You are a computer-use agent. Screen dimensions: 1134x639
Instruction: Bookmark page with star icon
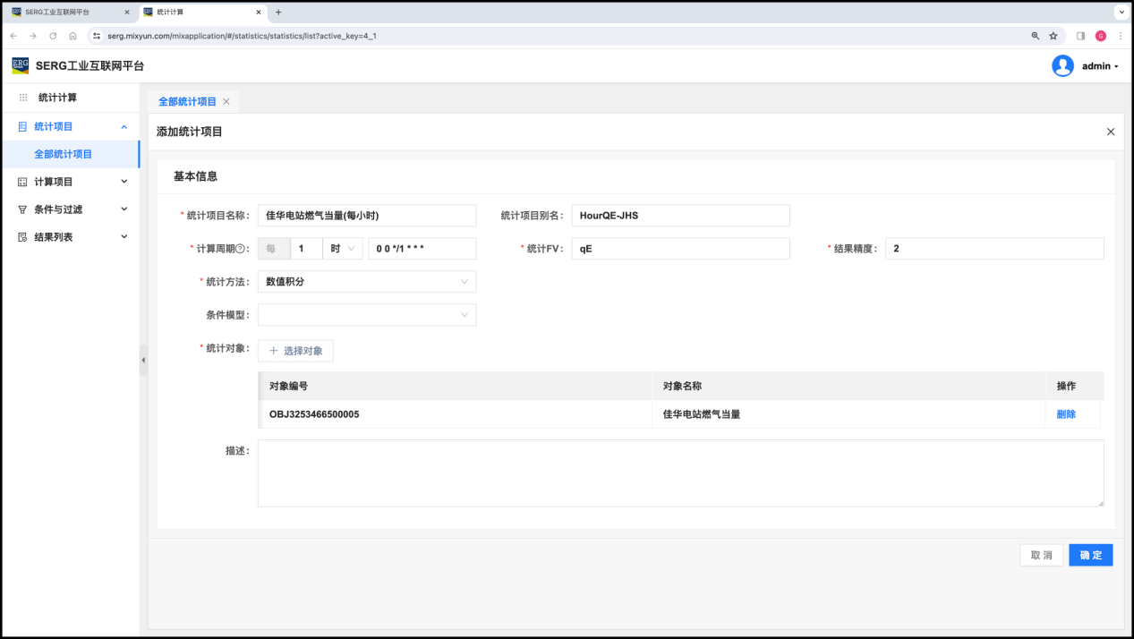pyautogui.click(x=1053, y=36)
